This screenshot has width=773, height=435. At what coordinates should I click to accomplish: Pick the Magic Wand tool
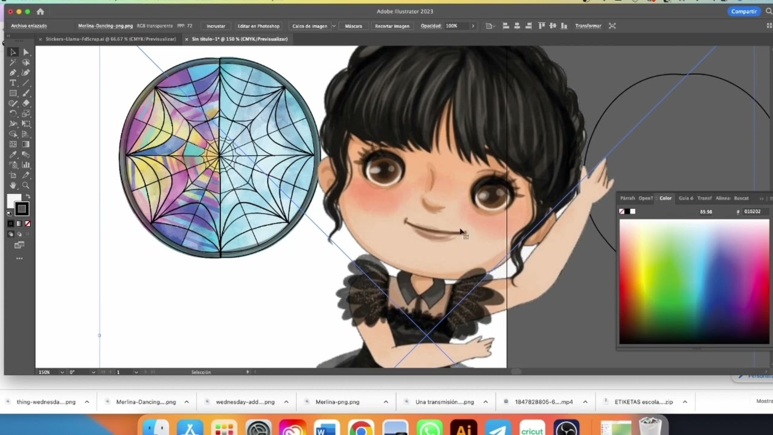tap(13, 63)
